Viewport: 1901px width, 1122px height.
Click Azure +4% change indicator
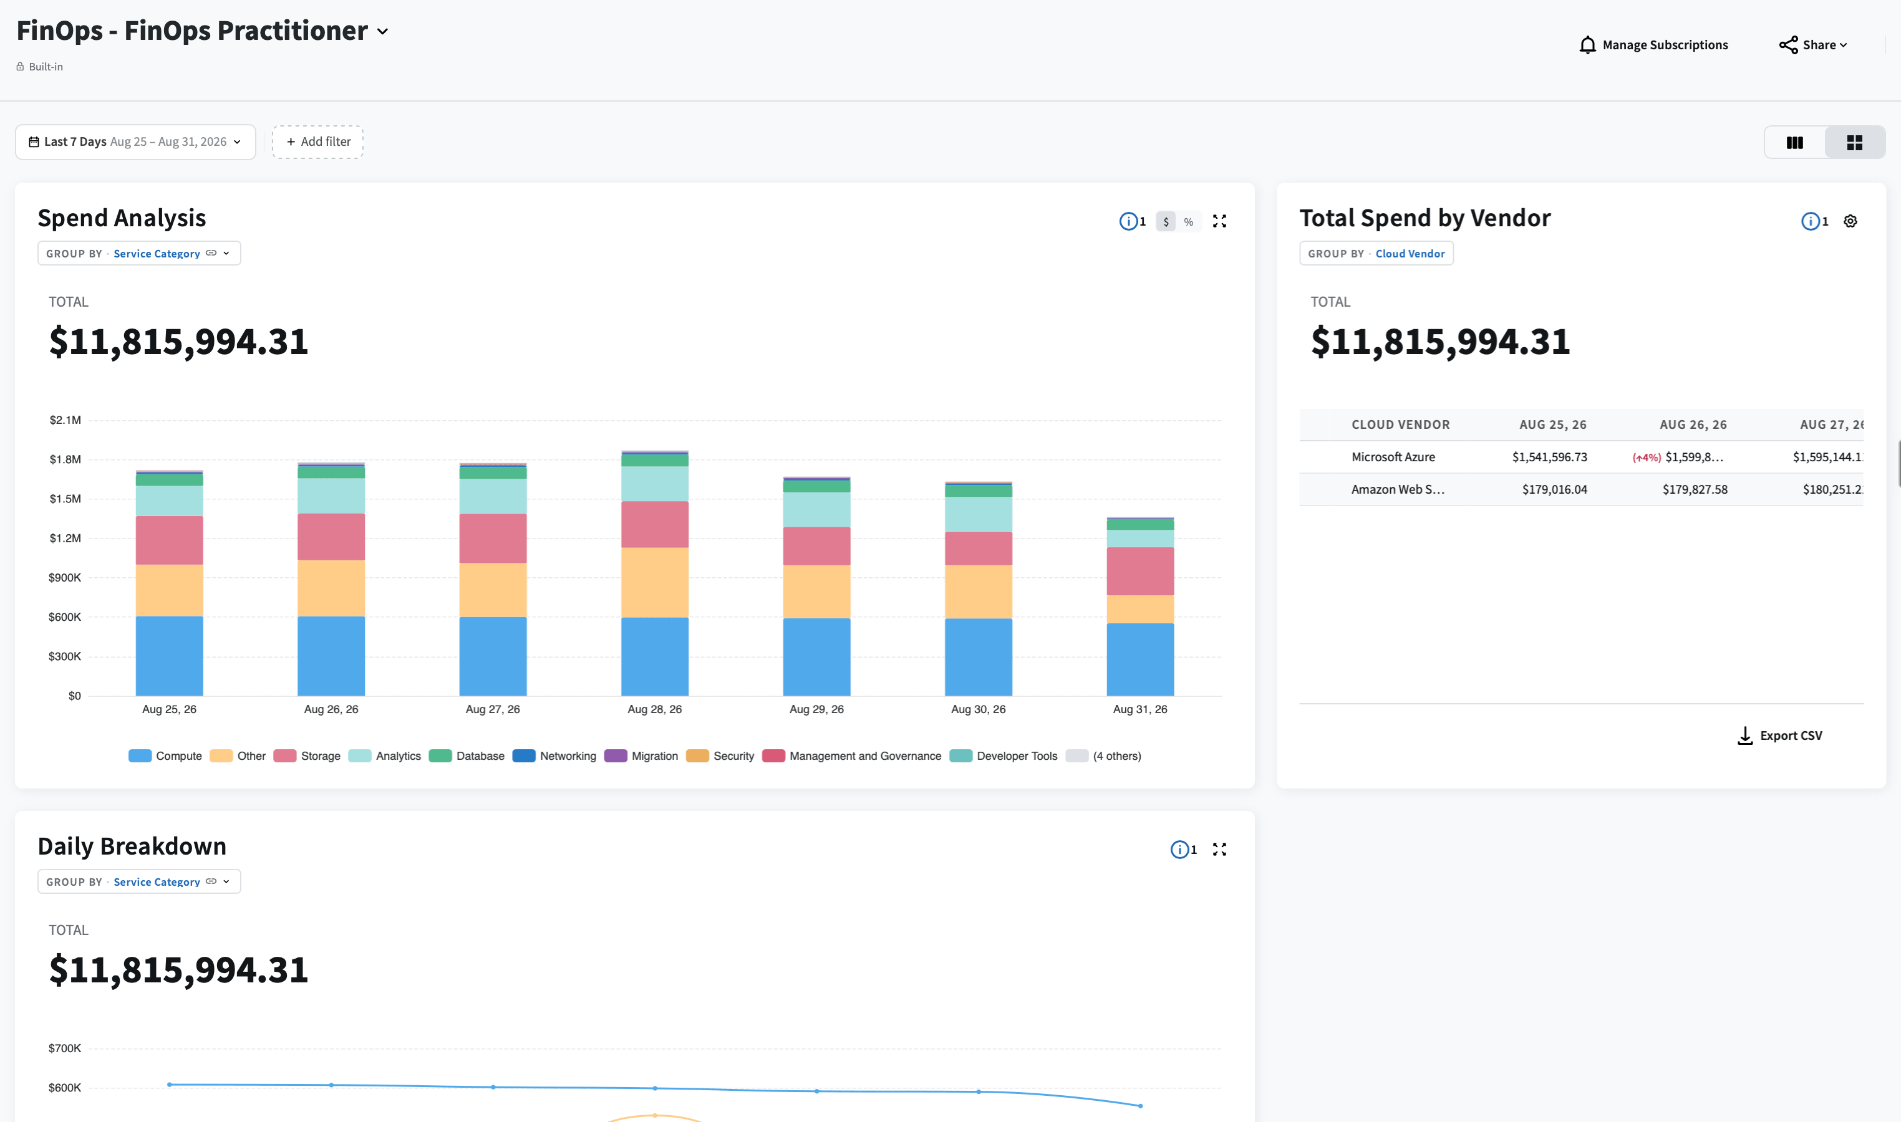[x=1646, y=458]
